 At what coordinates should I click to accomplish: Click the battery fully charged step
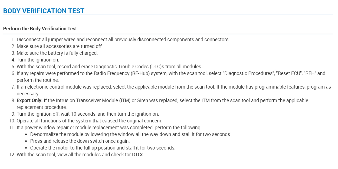57,53
